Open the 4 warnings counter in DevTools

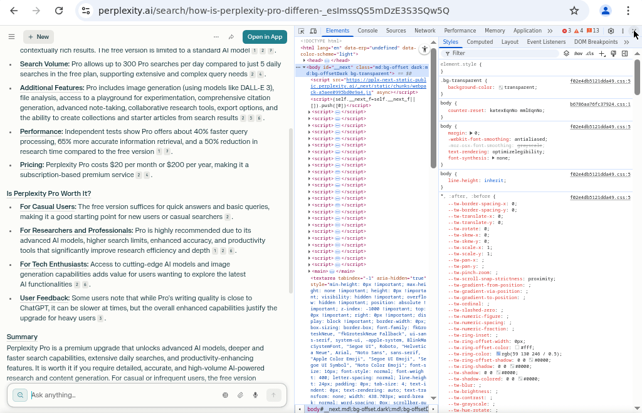[x=579, y=31]
